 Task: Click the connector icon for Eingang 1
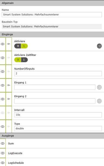pyautogui.click(x=9, y=85)
